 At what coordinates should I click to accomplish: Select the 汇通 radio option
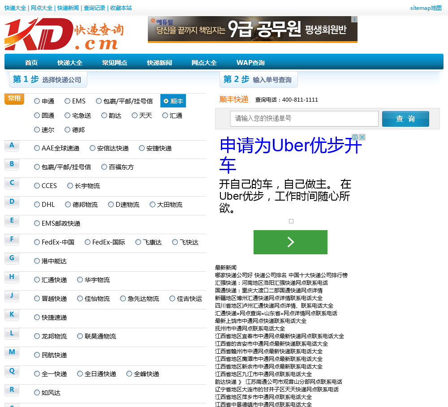pos(165,116)
